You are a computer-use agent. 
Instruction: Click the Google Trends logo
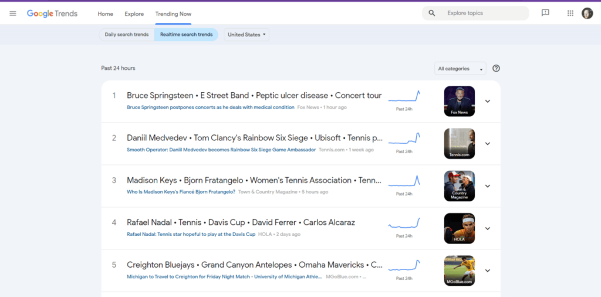(x=52, y=14)
